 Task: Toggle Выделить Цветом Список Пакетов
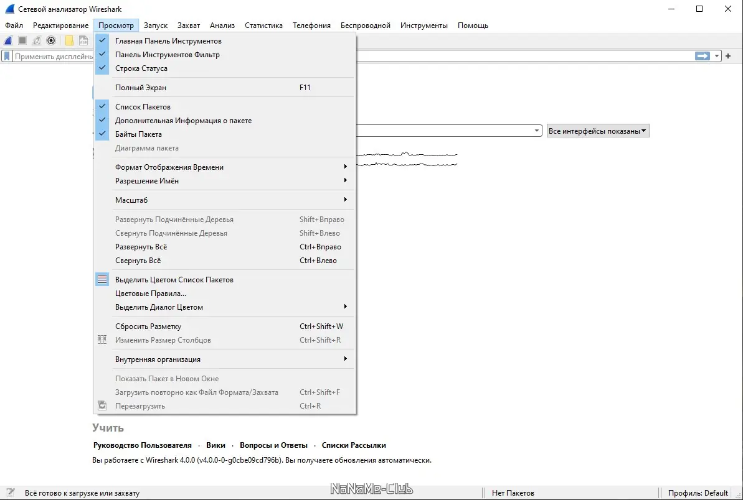[224, 280]
